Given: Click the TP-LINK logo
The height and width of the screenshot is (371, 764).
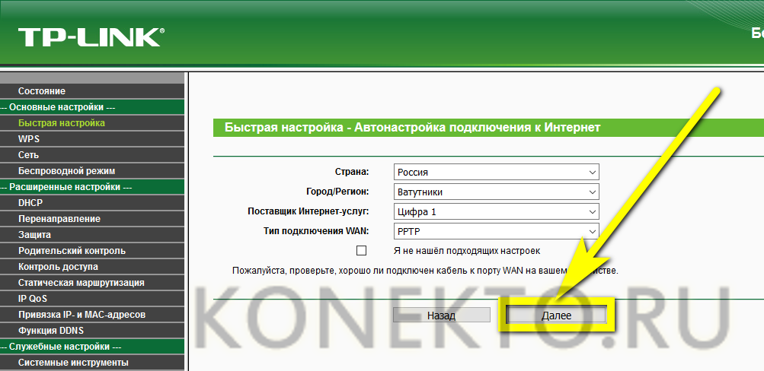Looking at the screenshot, I should (x=91, y=37).
